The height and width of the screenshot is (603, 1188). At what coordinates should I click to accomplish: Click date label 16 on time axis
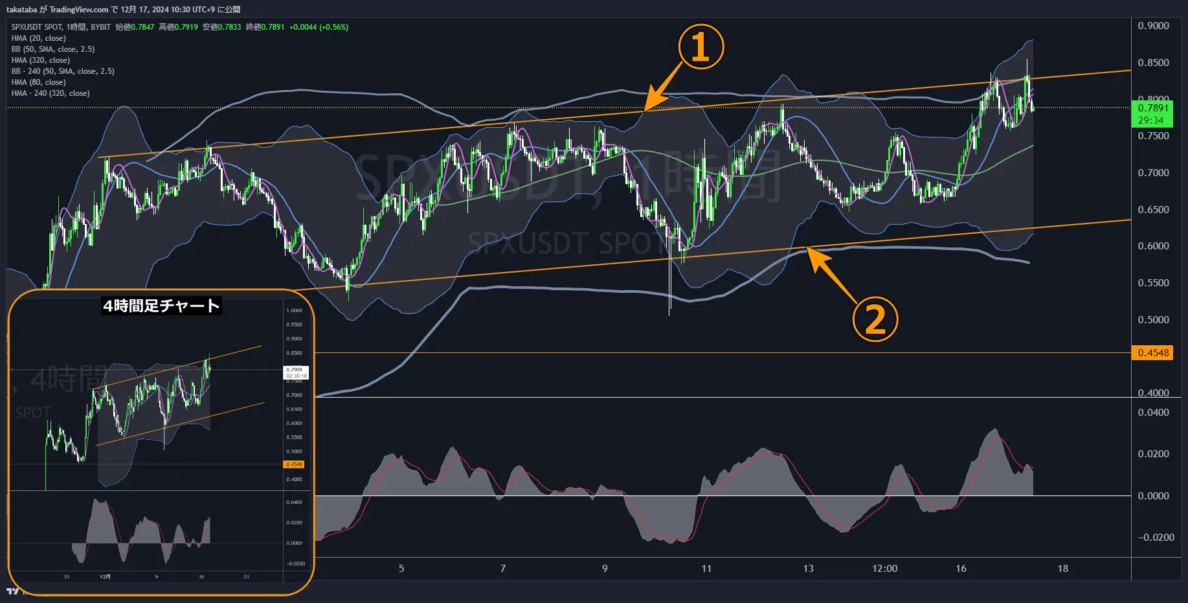(961, 569)
